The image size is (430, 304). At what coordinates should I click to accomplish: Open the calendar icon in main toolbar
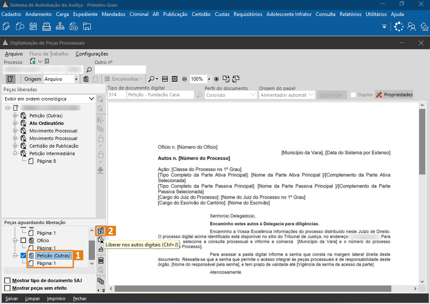(33, 26)
